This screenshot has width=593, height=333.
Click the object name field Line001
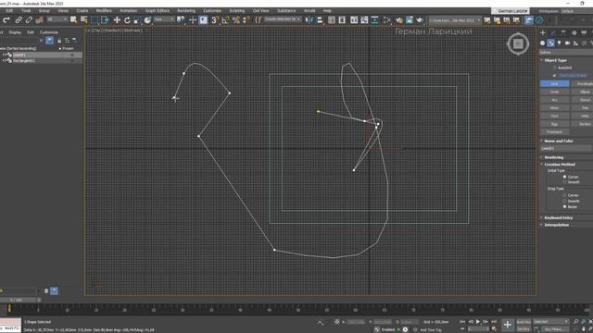(x=566, y=148)
